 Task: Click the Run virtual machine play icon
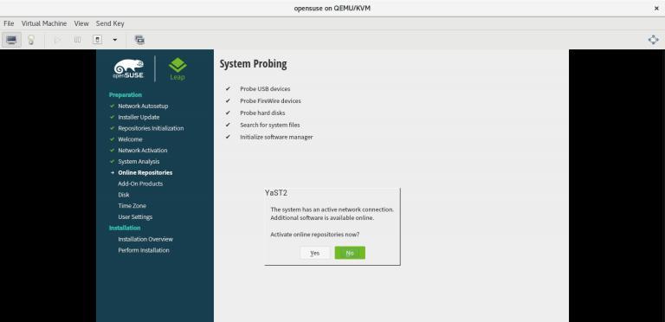57,40
